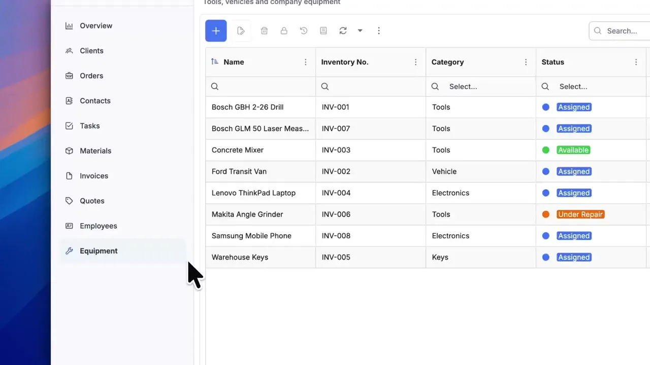Click the lock icon in toolbar

284,31
